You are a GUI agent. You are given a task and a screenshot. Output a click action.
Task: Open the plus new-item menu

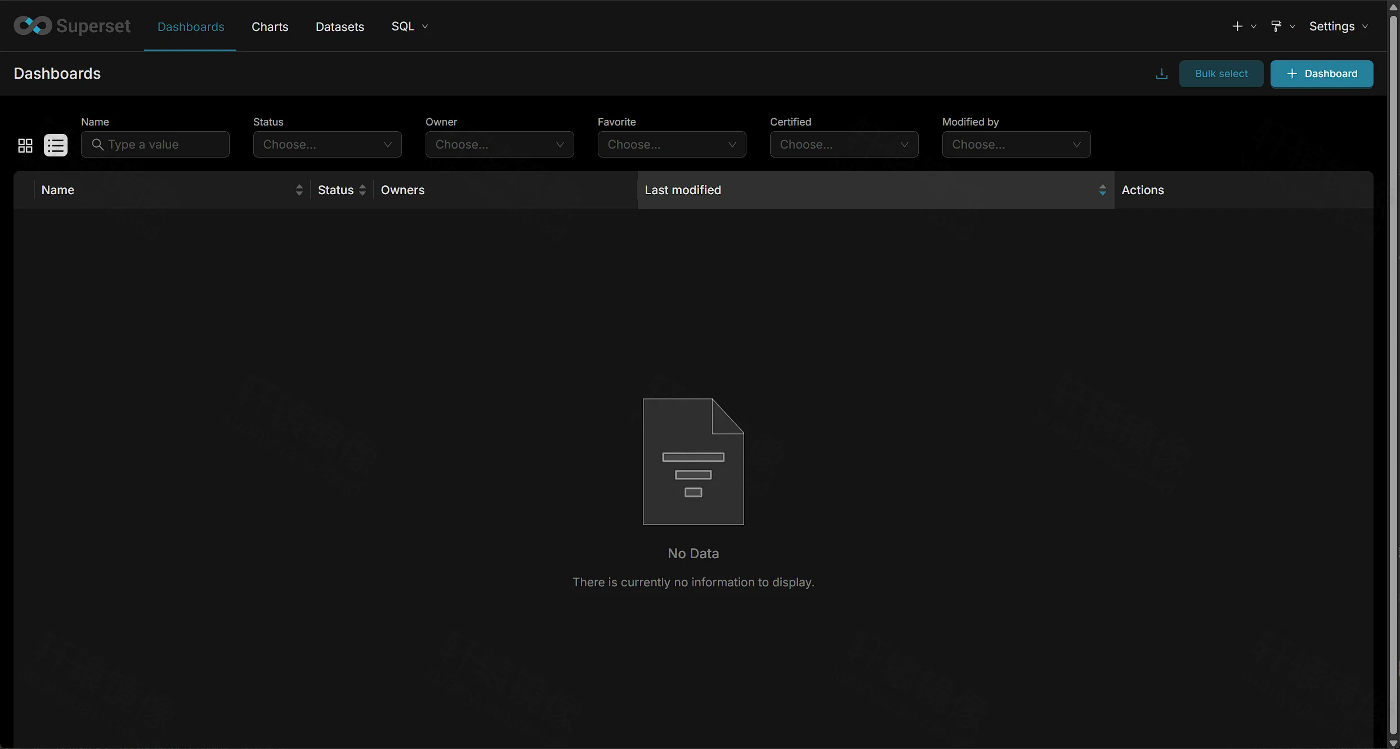pos(1244,26)
